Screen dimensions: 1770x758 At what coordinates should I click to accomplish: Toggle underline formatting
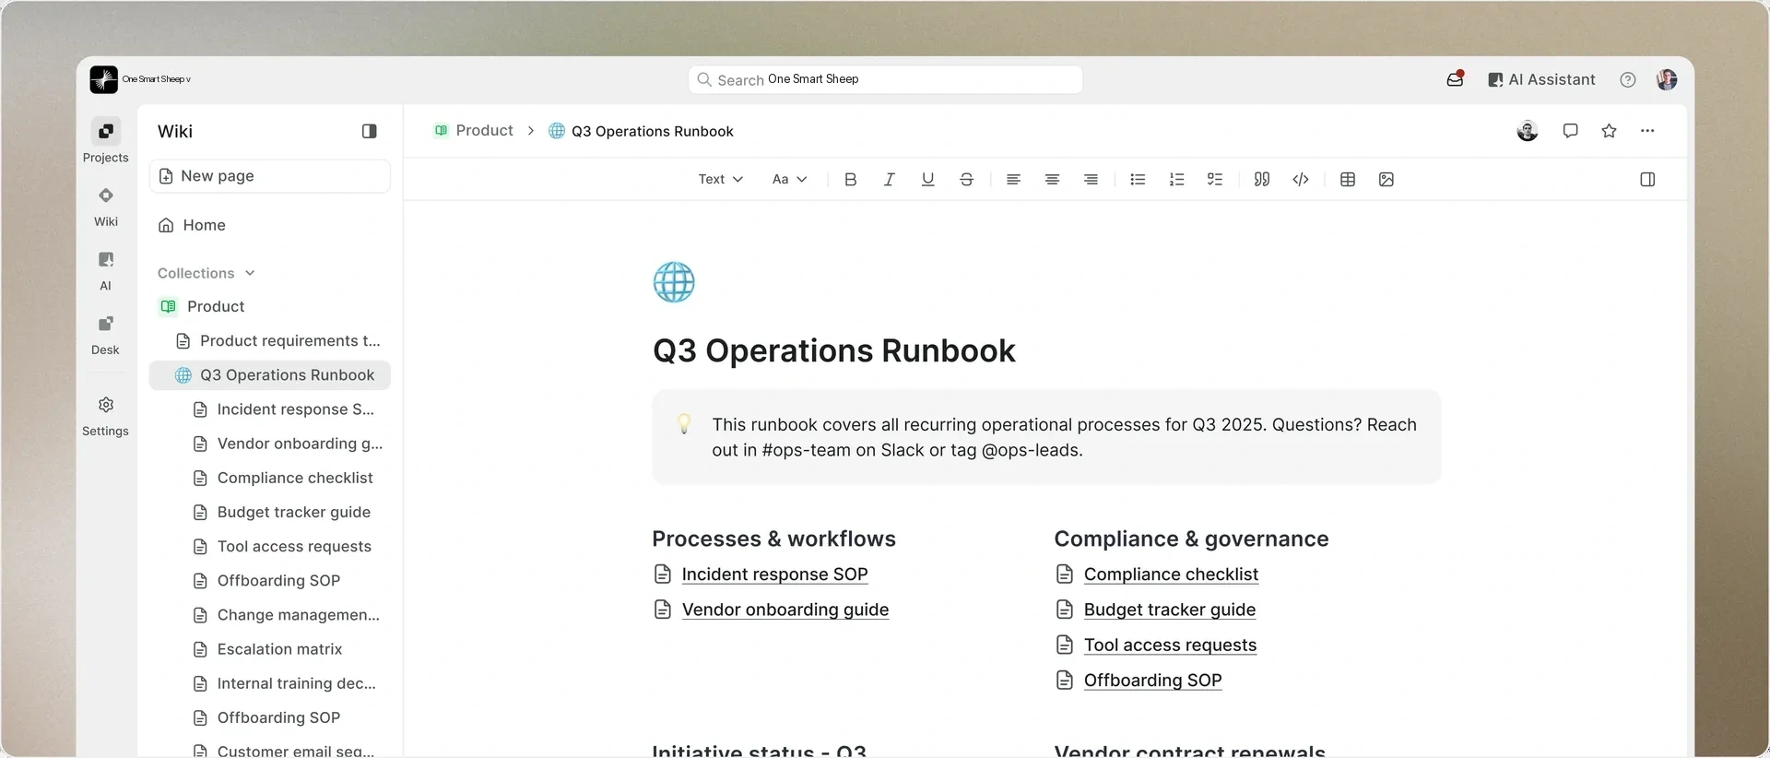(928, 179)
